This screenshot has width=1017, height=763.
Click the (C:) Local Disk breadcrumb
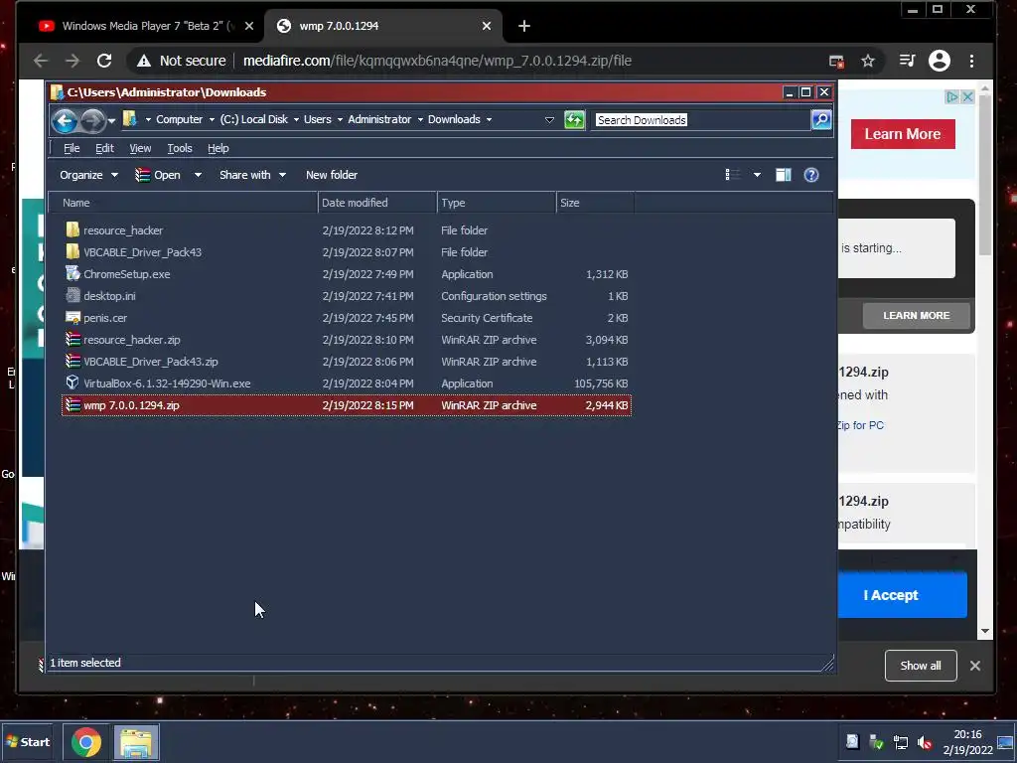coord(253,119)
